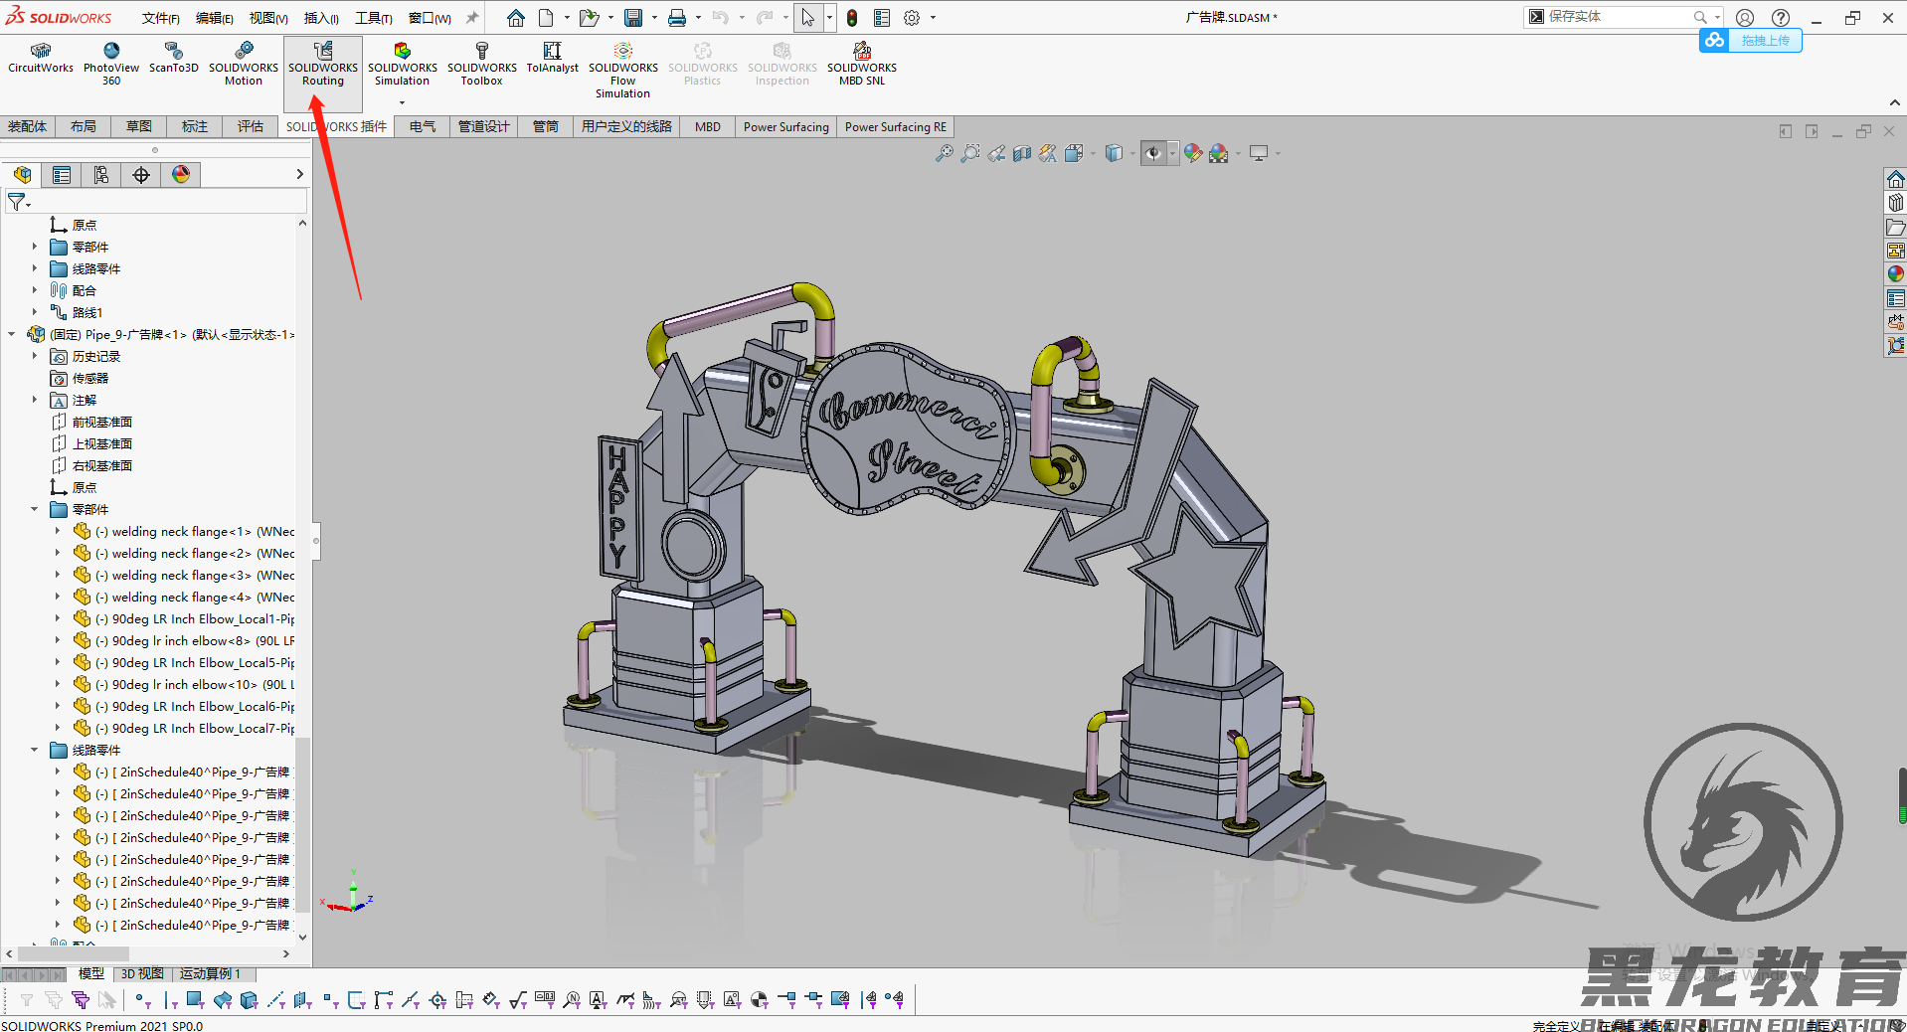Expand the welding neck flange<1> tree node
1907x1032 pixels.
pyautogui.click(x=57, y=531)
